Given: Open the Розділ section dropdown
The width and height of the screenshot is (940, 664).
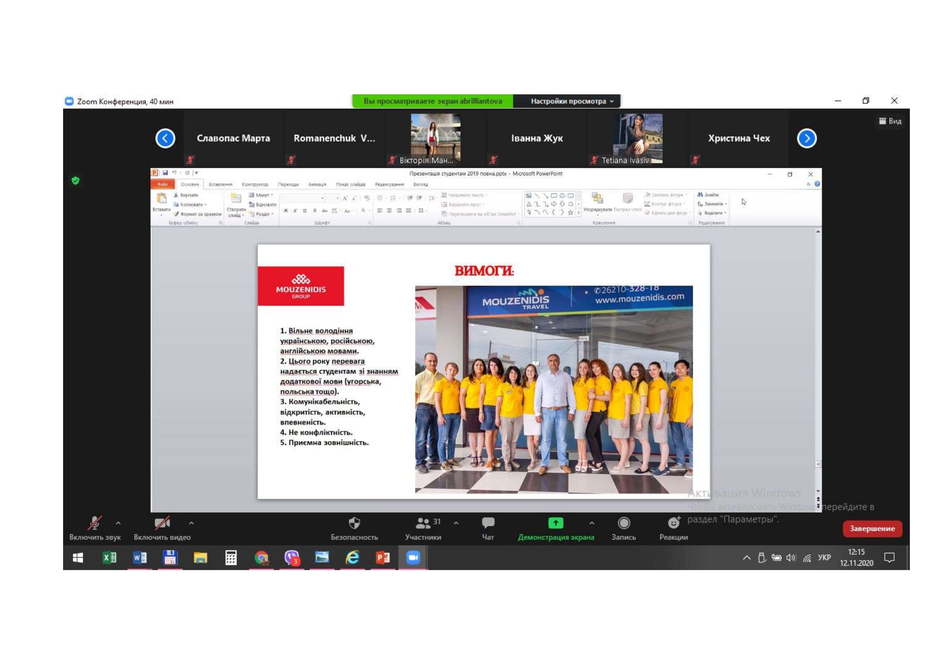Looking at the screenshot, I should [x=262, y=214].
